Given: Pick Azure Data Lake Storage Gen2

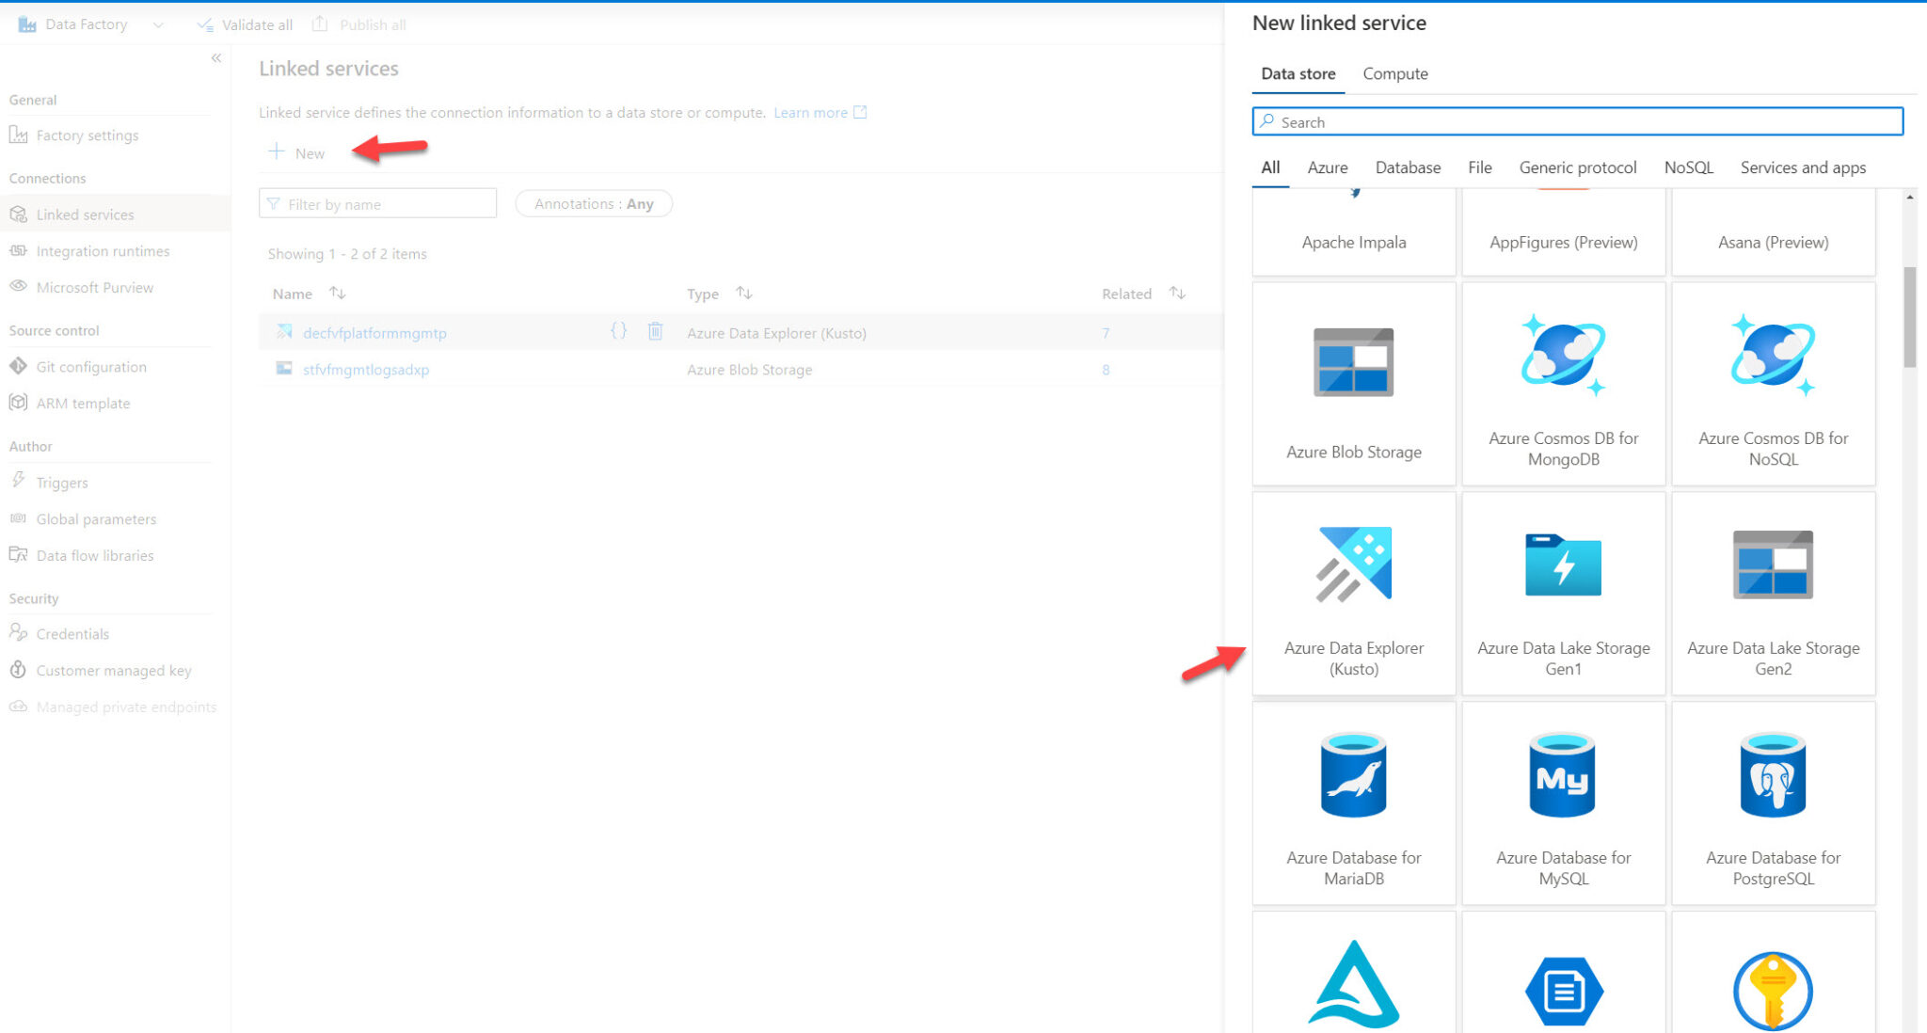Looking at the screenshot, I should click(x=1773, y=594).
